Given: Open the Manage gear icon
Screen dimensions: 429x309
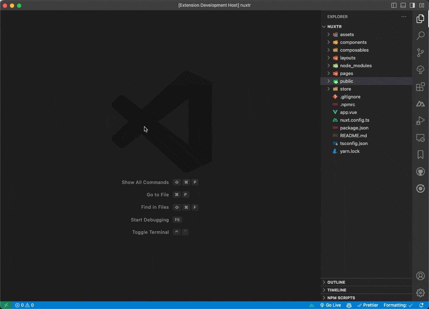Looking at the screenshot, I should coord(420,293).
